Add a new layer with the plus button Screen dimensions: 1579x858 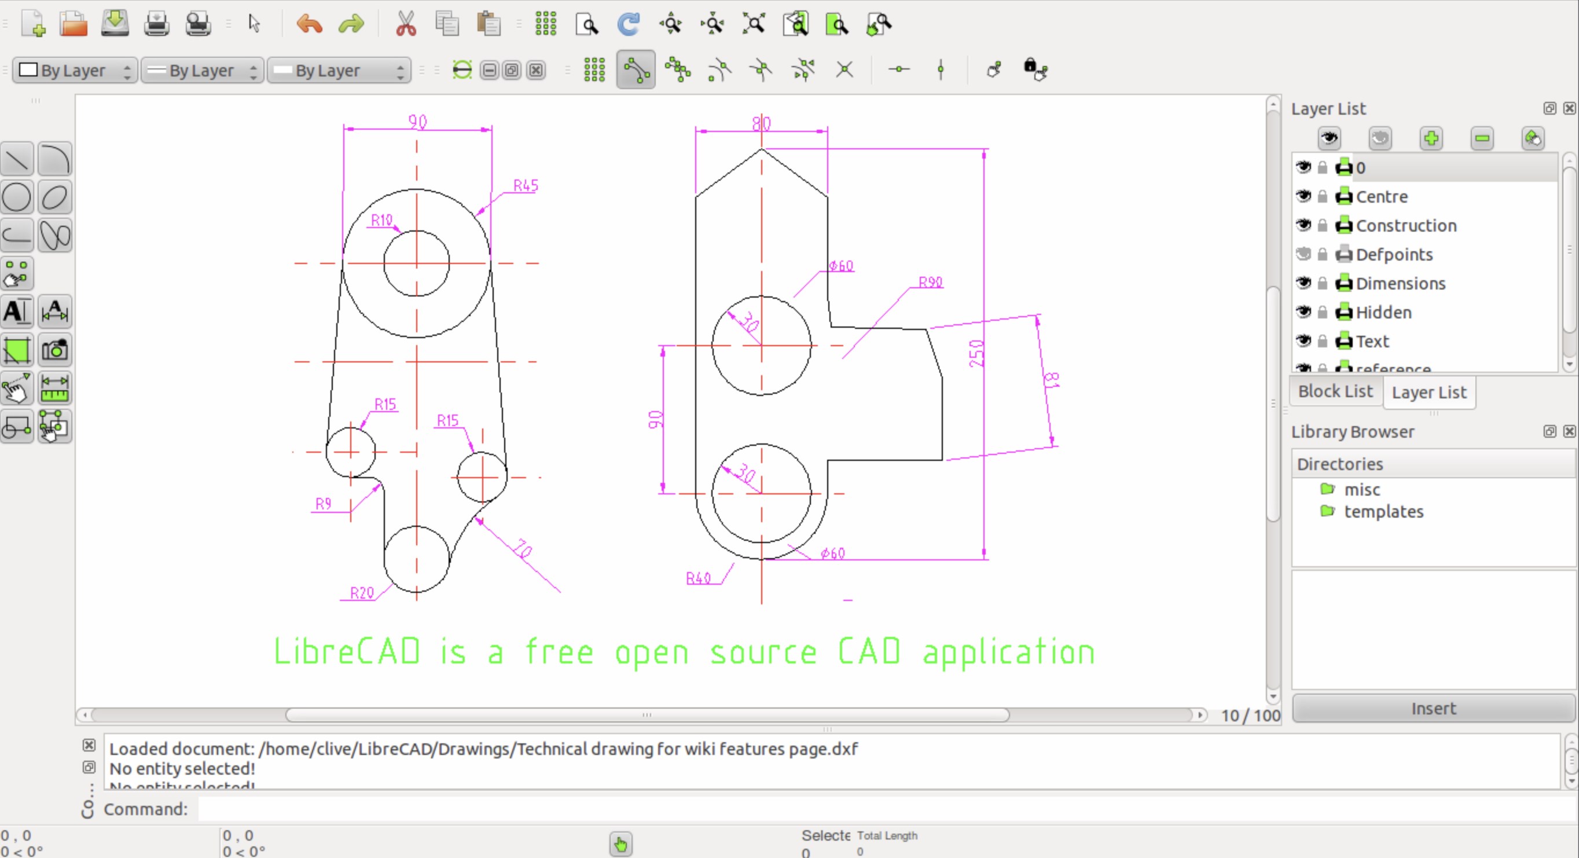1432,138
